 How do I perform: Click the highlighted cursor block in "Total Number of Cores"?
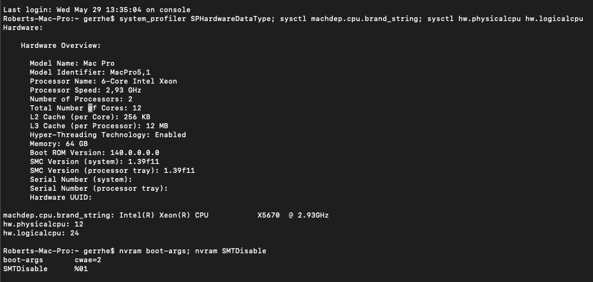(x=91, y=108)
